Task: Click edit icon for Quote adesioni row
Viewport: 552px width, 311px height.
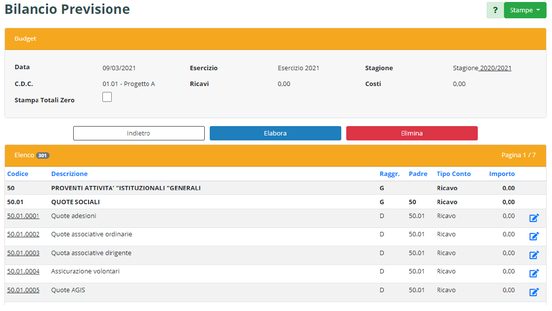Action: [534, 218]
